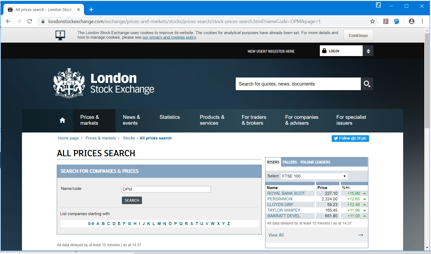Click Follow @LSEplc Twitter button
Screen dimensions: 431x254
(350, 138)
